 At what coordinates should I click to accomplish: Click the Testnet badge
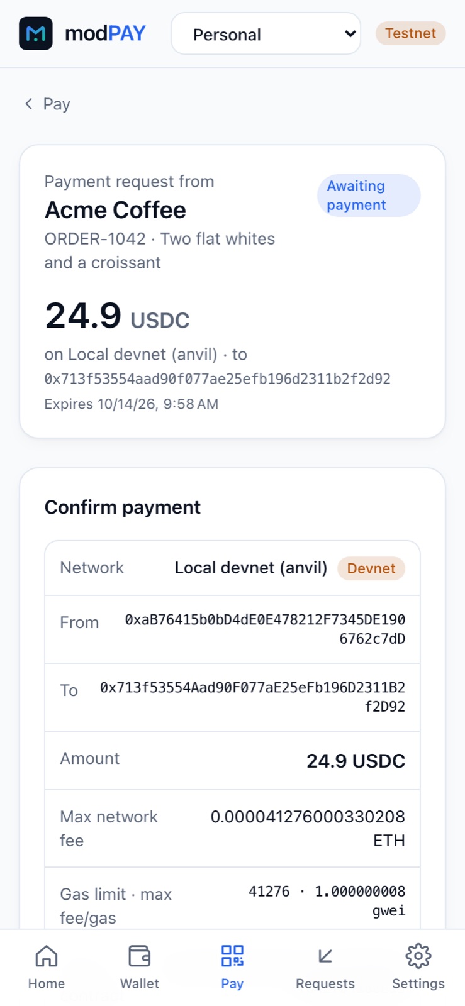[411, 33]
